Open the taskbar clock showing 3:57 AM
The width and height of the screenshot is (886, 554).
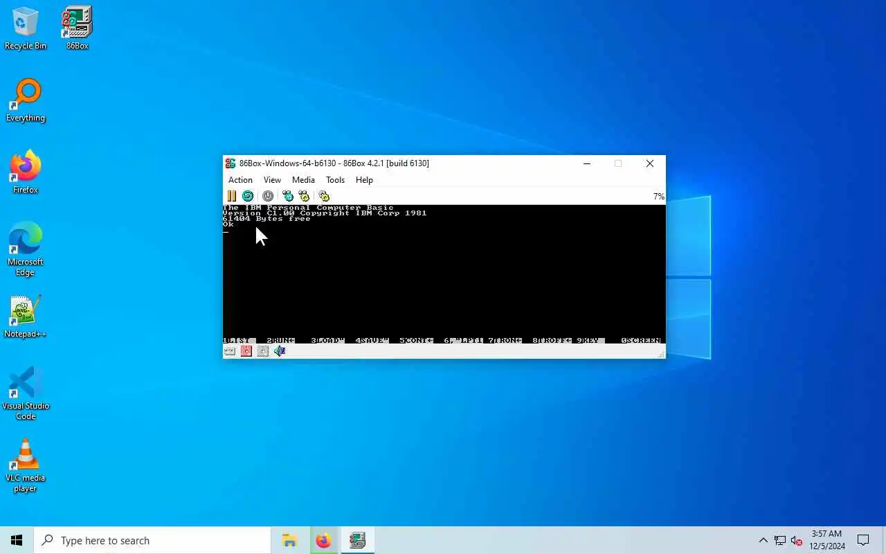tap(827, 540)
